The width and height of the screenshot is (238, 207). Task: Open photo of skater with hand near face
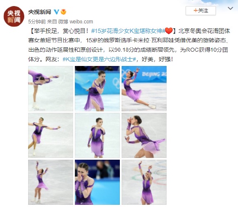click(144, 135)
